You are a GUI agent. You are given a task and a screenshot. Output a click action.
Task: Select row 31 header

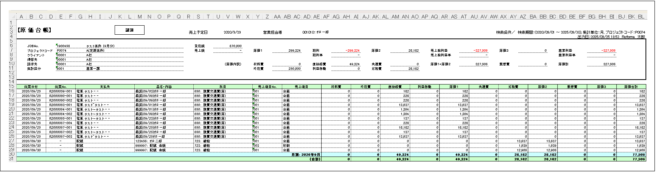(x=12, y=159)
